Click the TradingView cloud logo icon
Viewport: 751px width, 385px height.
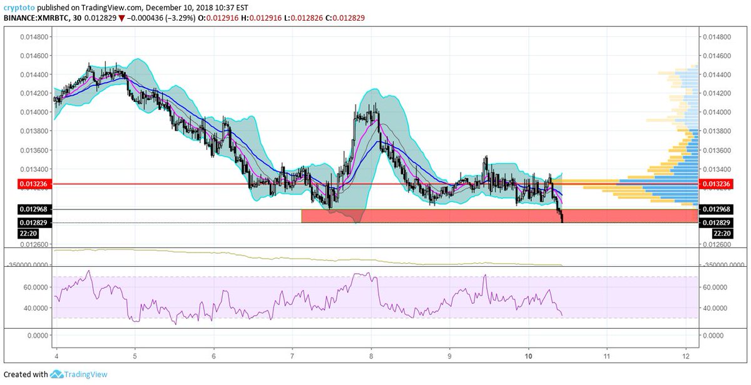click(56, 375)
